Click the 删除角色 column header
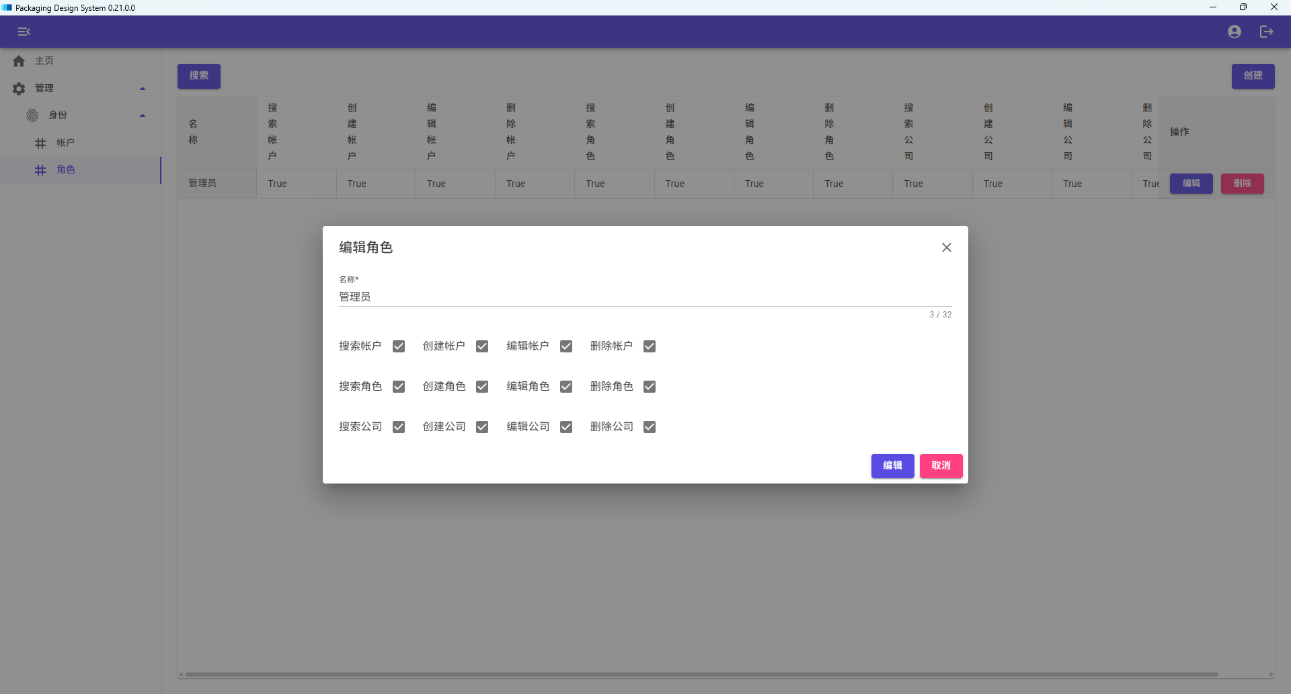 pyautogui.click(x=853, y=132)
